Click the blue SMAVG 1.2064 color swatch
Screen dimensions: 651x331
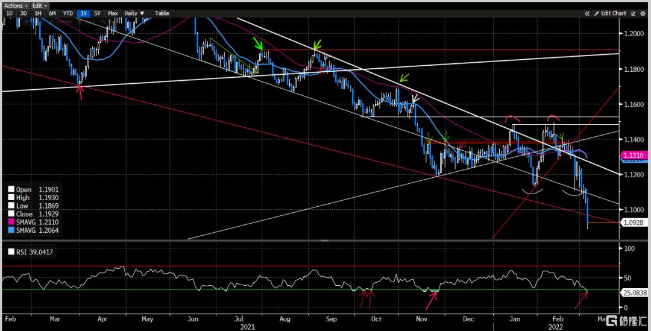pyautogui.click(x=11, y=230)
